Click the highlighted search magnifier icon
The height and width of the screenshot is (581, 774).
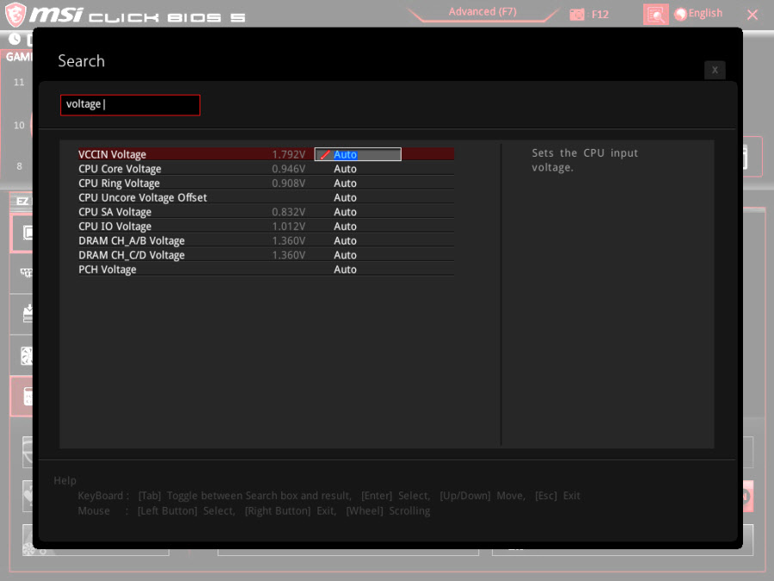(x=655, y=15)
